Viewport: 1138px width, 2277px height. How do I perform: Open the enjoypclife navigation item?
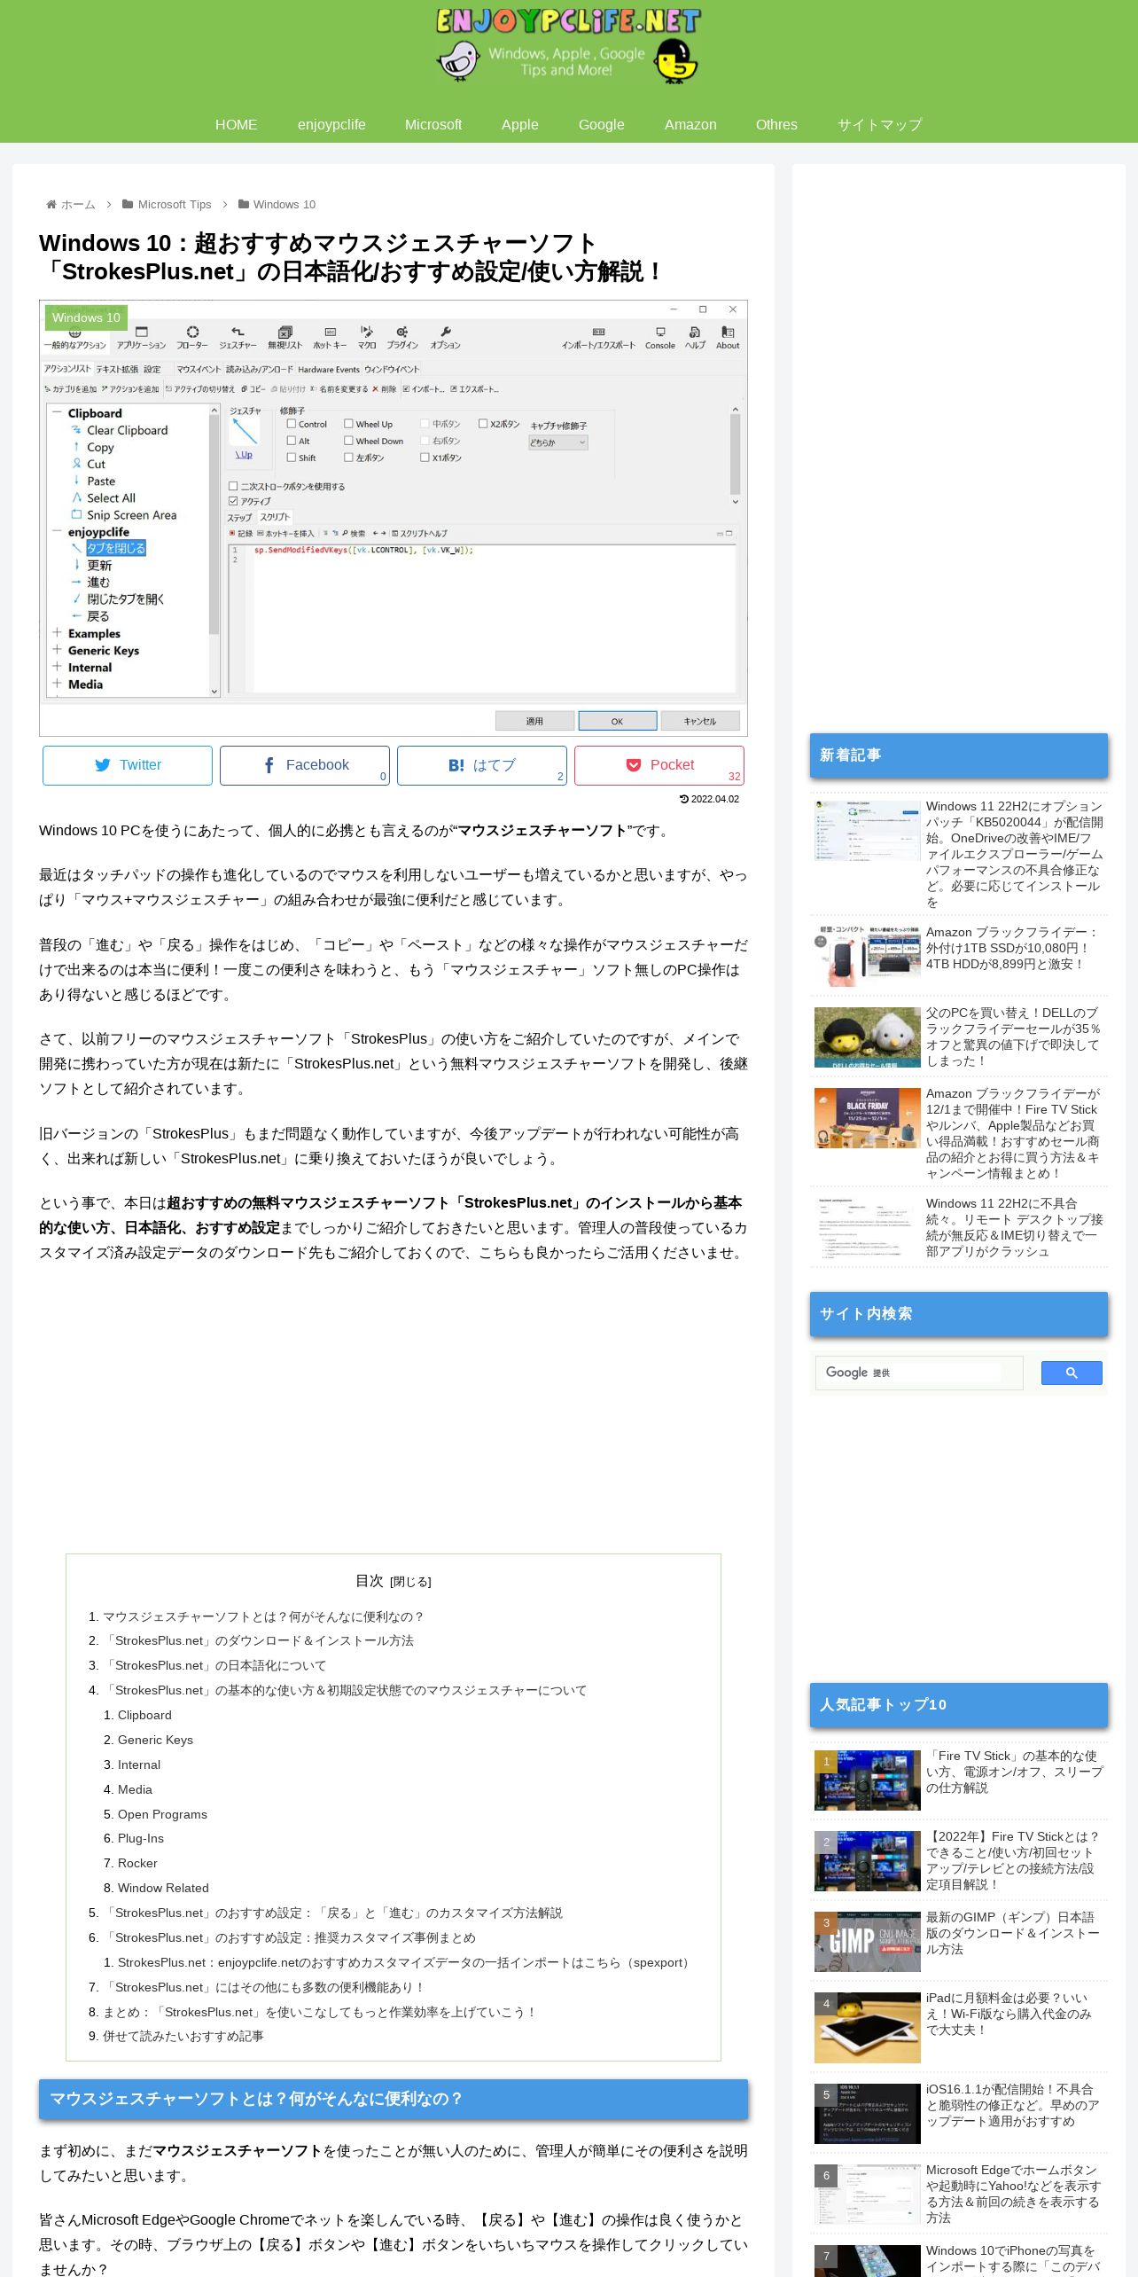[331, 125]
